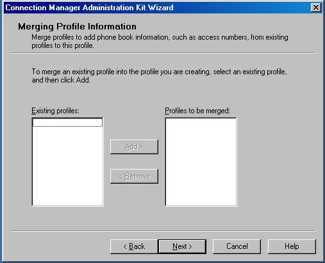Click inside the Profiles to be merged list
Viewport: 325px width, 263px height.
201,162
